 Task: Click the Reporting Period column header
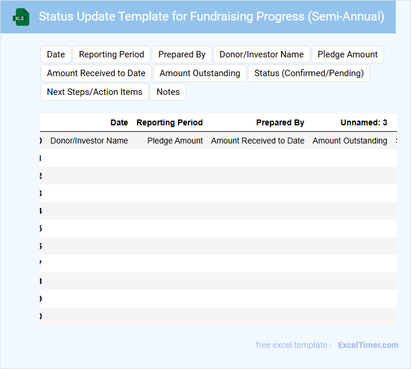[x=169, y=122]
